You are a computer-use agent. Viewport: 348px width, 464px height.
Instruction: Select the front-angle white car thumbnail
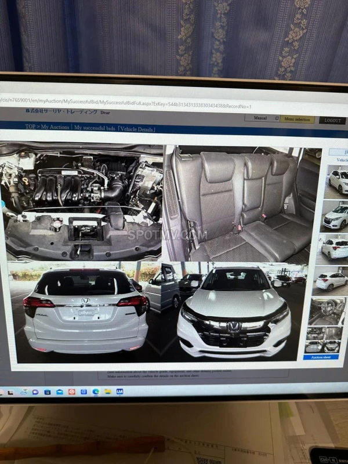(x=335, y=216)
